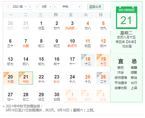Select September 2 廿六

click(x=57, y=25)
